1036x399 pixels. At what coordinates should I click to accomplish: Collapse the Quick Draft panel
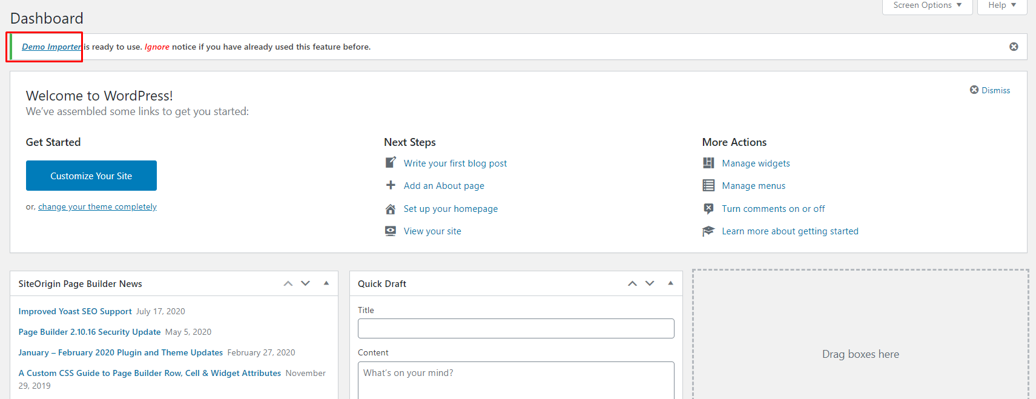[670, 283]
